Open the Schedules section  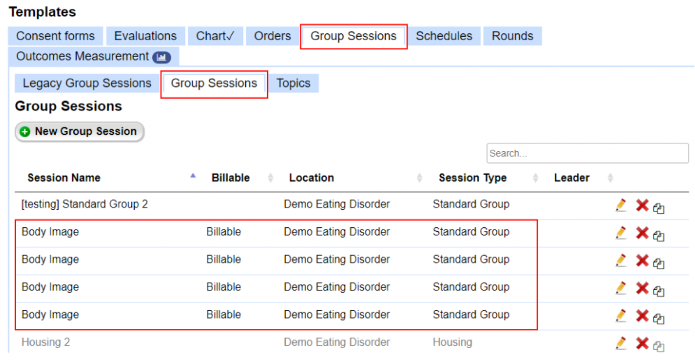[x=444, y=36]
